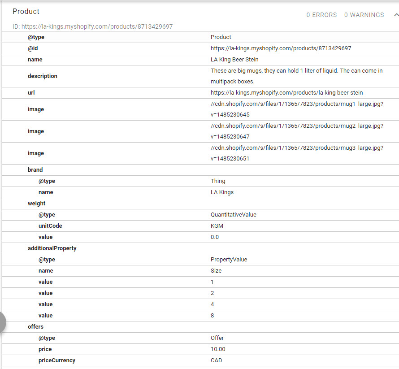Select the 0 ERRORS indicator
Screen dimensions: 399x369
click(x=321, y=15)
